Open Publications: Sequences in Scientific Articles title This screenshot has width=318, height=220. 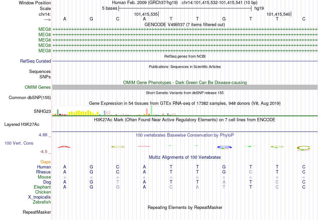(x=185, y=67)
